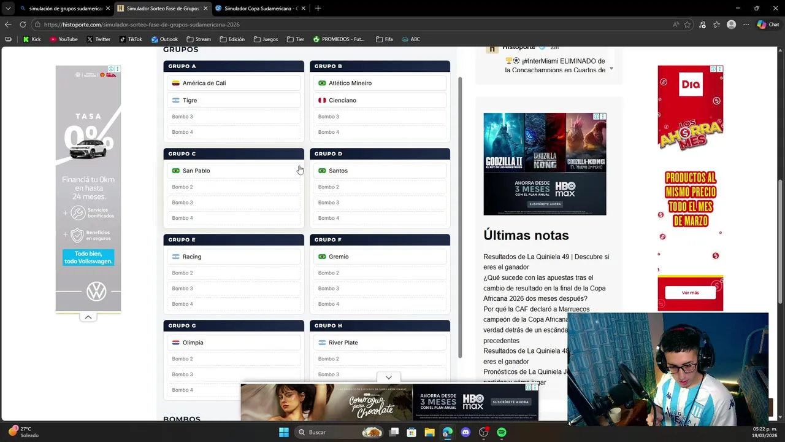The width and height of the screenshot is (785, 442).
Task: Open the Windows Start menu
Action: [x=283, y=432]
